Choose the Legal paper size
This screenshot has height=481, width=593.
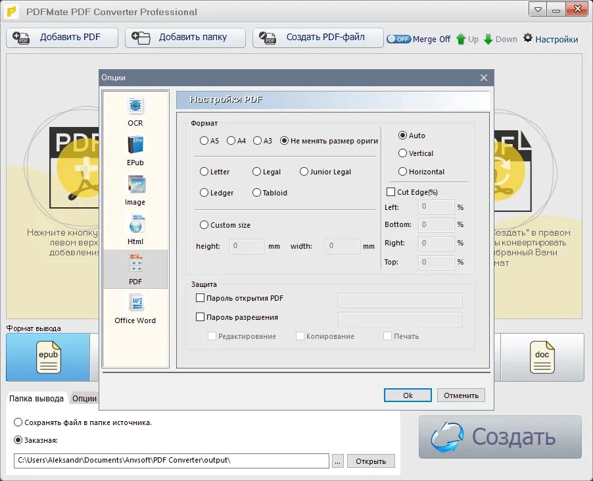(x=256, y=172)
